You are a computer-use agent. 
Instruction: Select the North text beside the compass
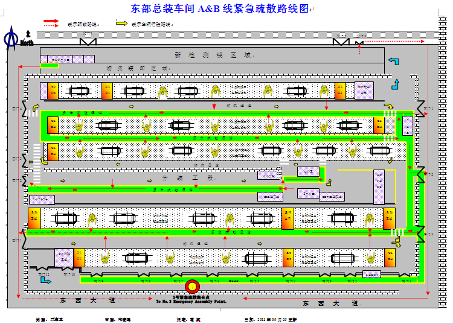point(27,43)
